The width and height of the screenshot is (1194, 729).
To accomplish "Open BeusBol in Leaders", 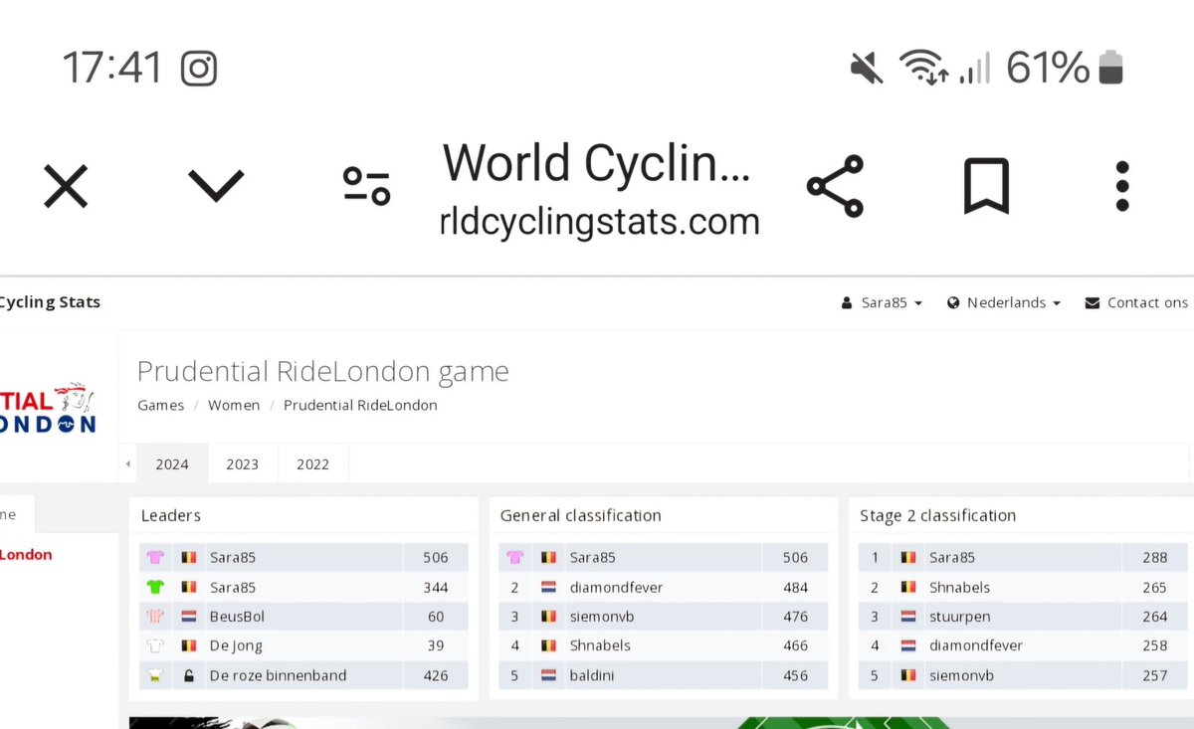I will click(x=237, y=617).
